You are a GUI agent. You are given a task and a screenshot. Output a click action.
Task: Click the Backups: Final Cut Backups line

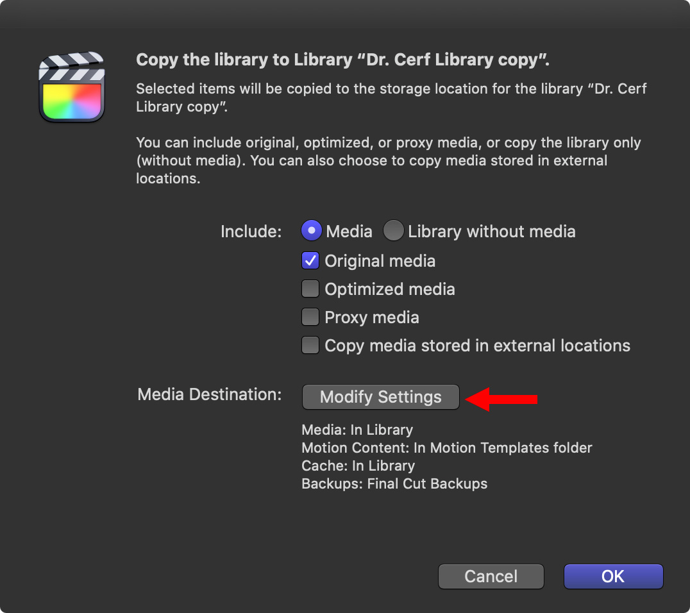[394, 483]
